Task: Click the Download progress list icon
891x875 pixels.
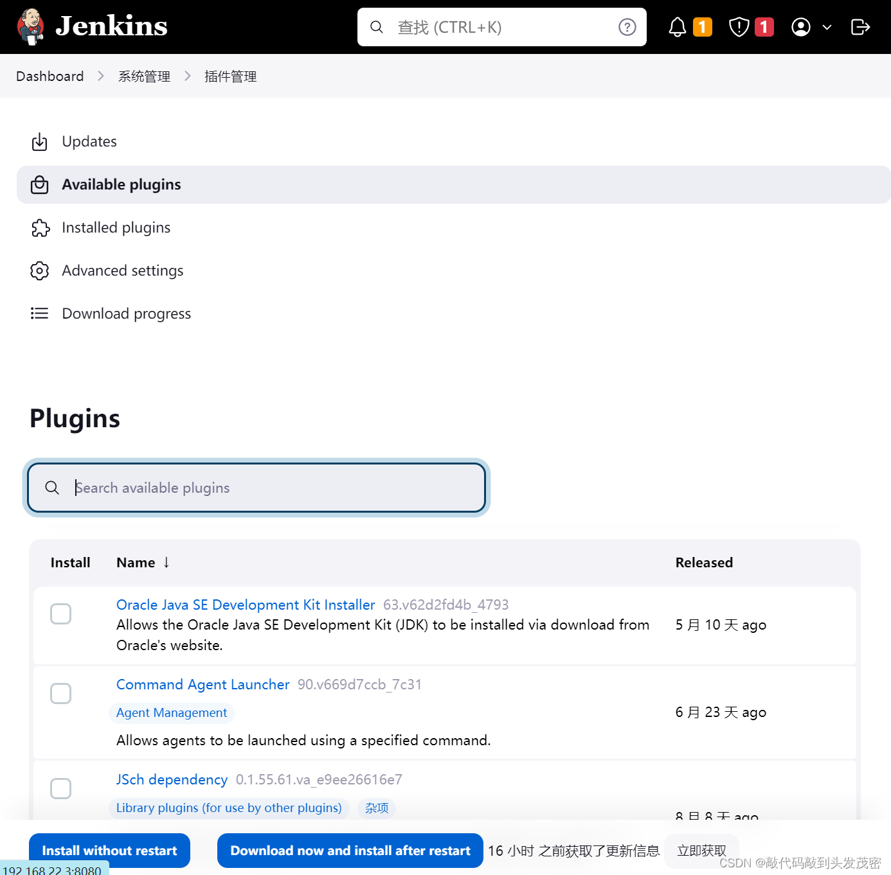Action: click(x=40, y=314)
